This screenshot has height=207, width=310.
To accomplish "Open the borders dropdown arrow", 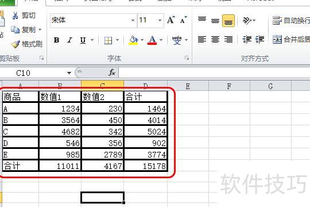I will (x=118, y=40).
